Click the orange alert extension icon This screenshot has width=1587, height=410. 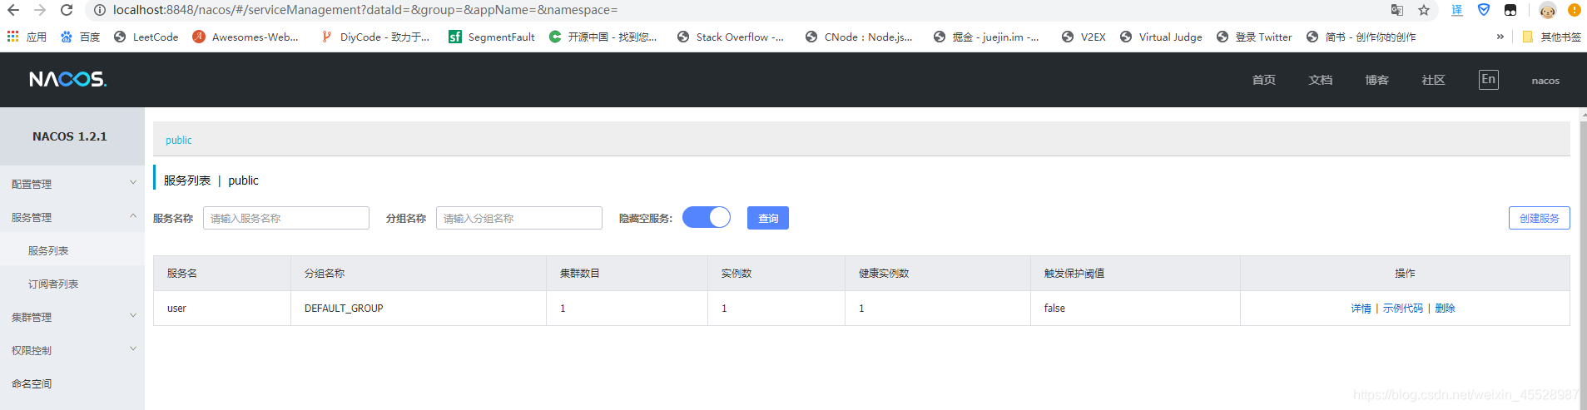[x=1574, y=10]
